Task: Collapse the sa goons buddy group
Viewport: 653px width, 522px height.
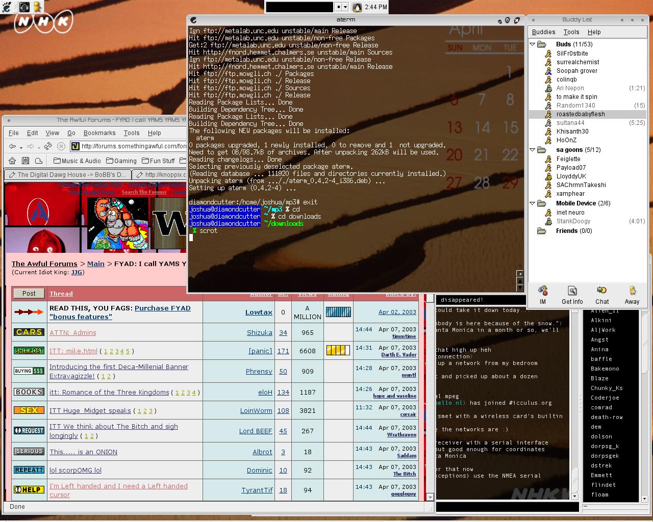Action: click(533, 150)
